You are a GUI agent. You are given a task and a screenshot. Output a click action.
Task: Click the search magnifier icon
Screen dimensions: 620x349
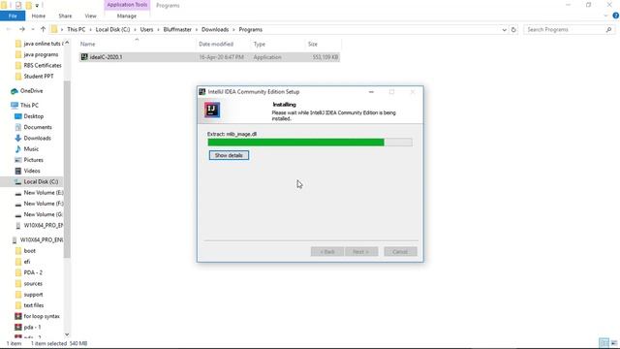[609, 30]
